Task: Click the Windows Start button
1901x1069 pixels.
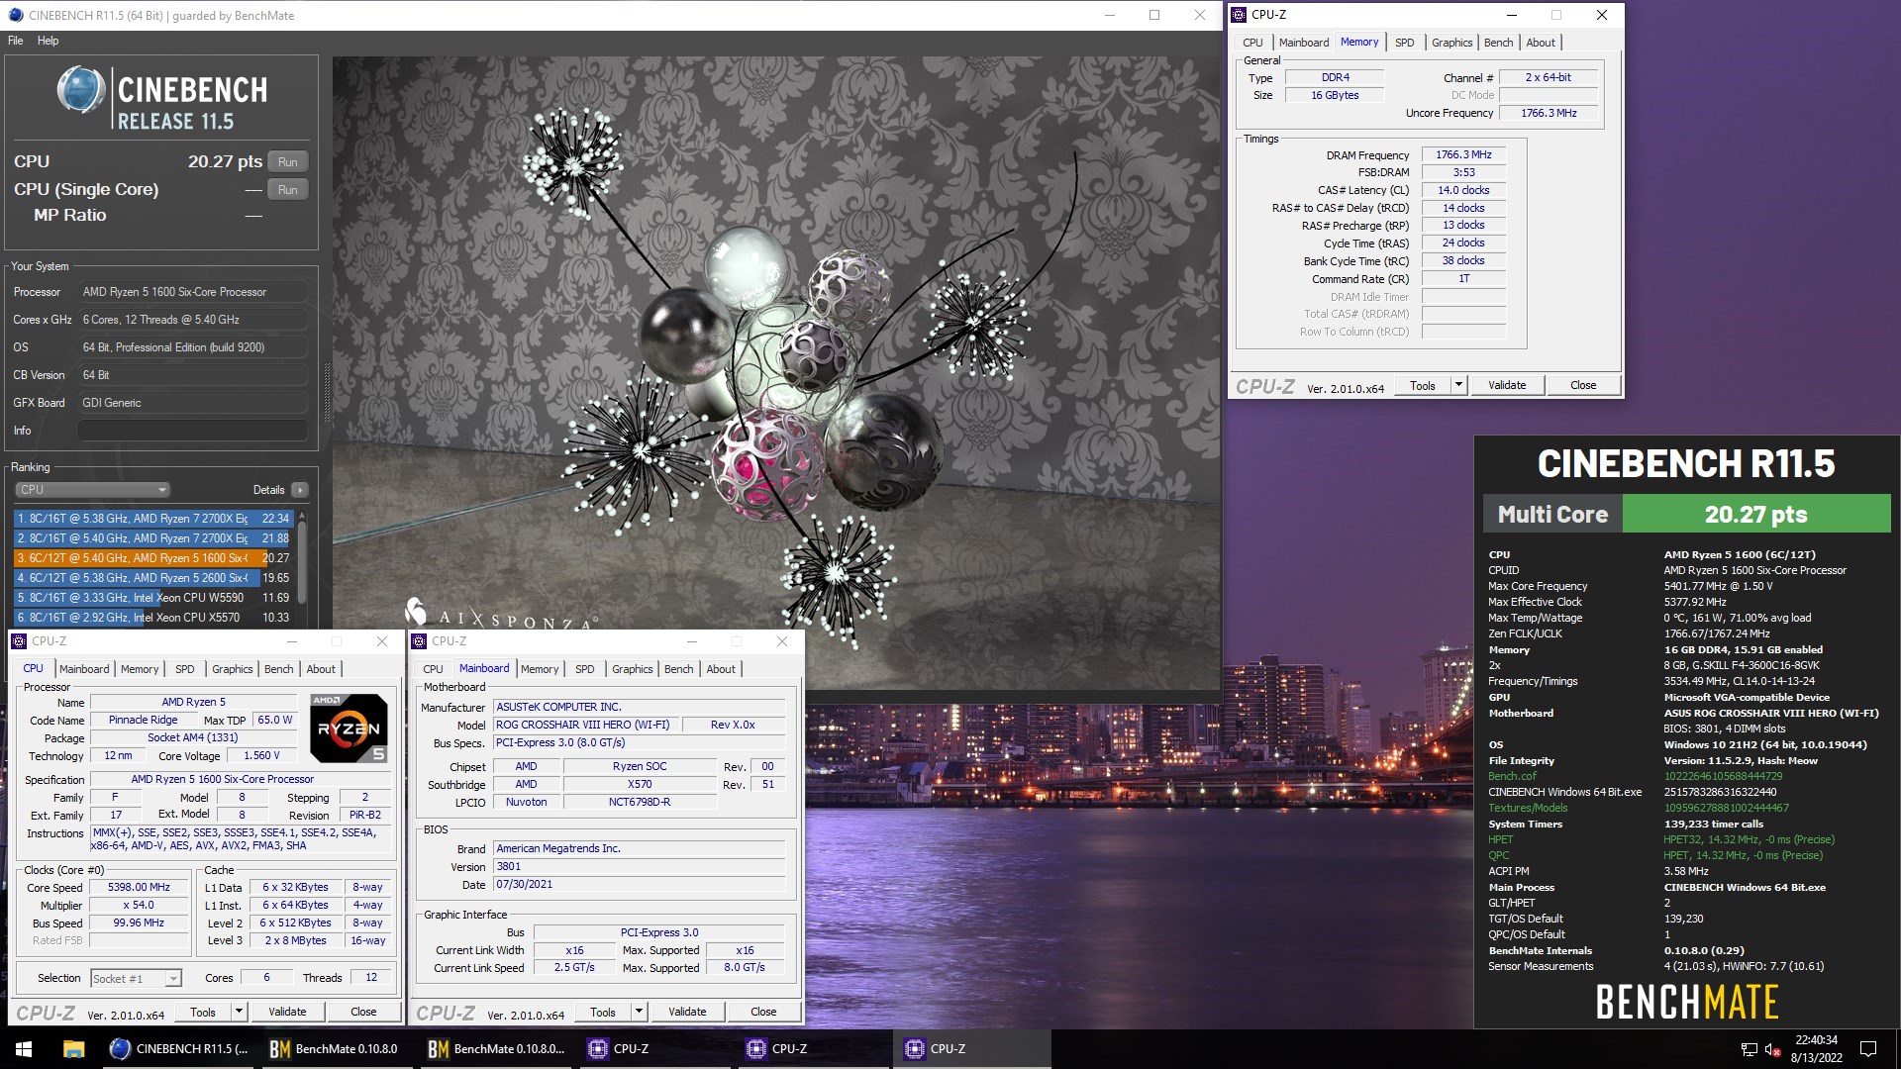Action: pyautogui.click(x=24, y=1049)
